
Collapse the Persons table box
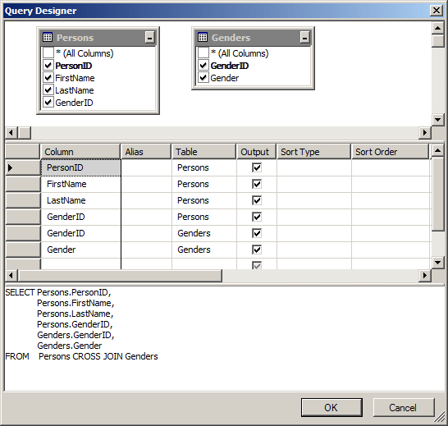pos(149,38)
